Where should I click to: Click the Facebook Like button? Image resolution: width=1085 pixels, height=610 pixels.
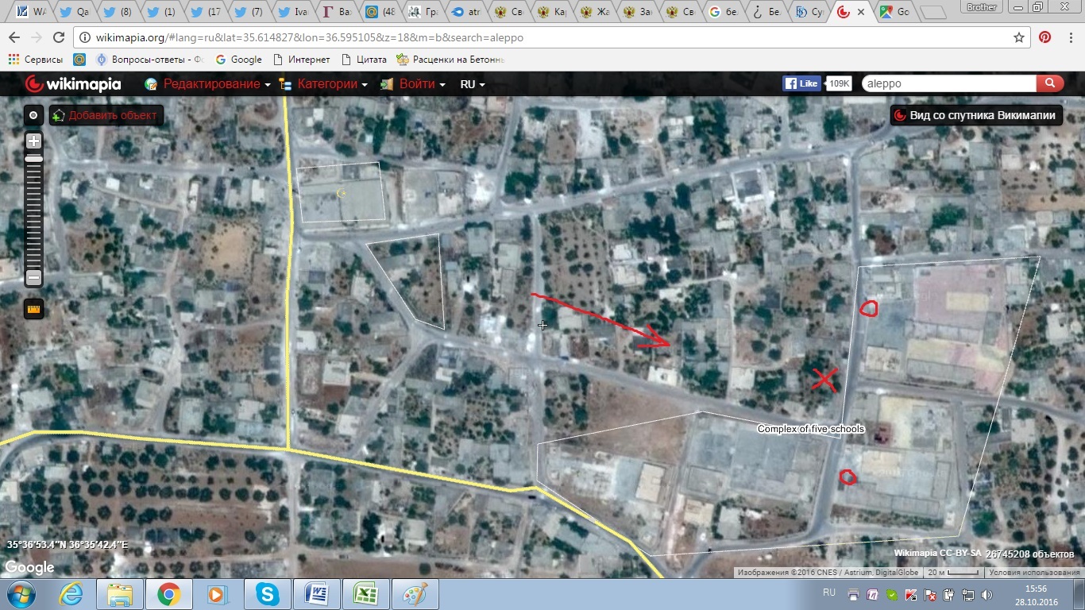click(801, 83)
